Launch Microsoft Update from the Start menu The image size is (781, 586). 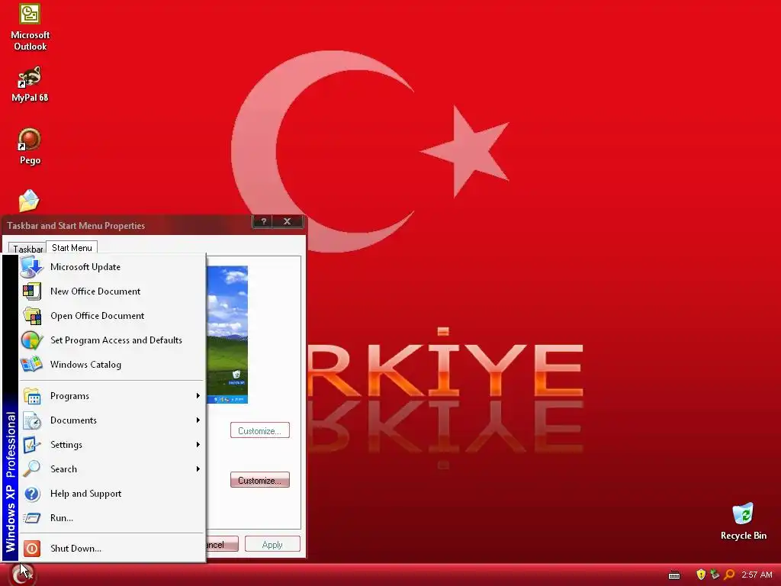112,267
